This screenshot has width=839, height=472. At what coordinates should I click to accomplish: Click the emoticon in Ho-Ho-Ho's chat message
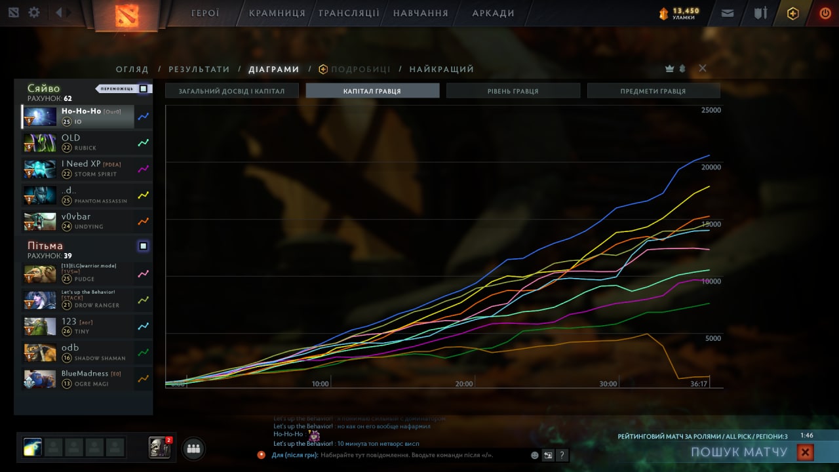tap(315, 435)
